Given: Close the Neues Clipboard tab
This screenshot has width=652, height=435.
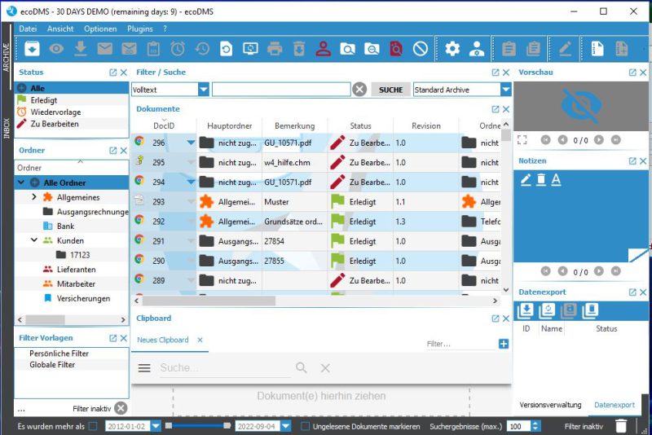Looking at the screenshot, I should click(200, 340).
